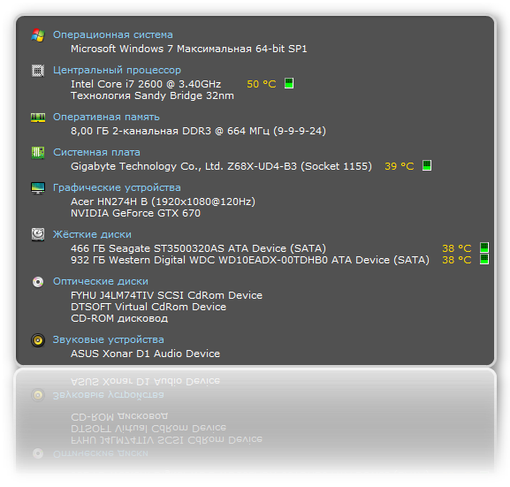
Task: Open the Жёсткие диски section link
Action: coord(92,234)
